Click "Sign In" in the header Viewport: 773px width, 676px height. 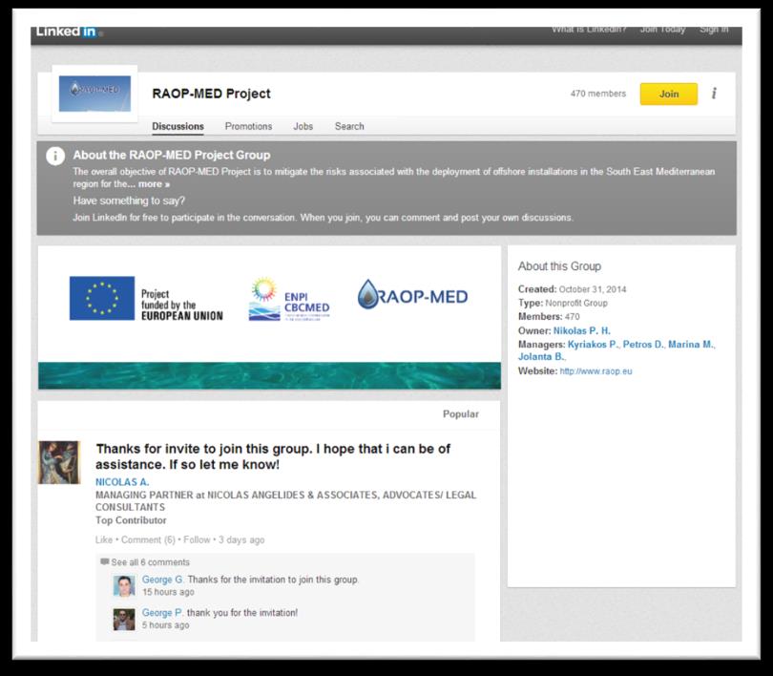[714, 30]
